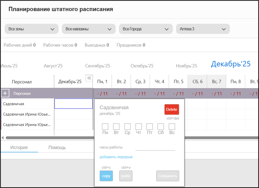Toggle the Ср weekday checkbox
Viewport: 259px width, 188px height.
(x=127, y=127)
